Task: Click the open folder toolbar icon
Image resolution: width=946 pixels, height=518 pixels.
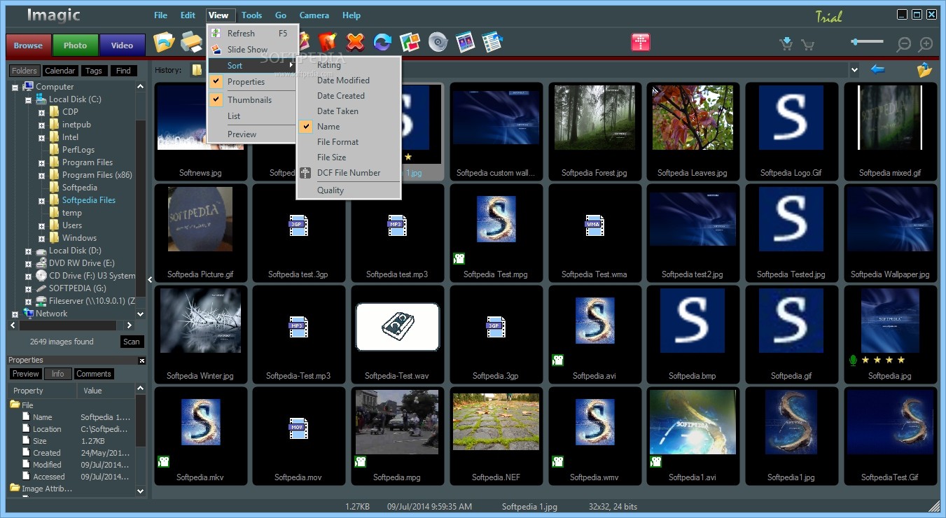Action: click(x=164, y=43)
